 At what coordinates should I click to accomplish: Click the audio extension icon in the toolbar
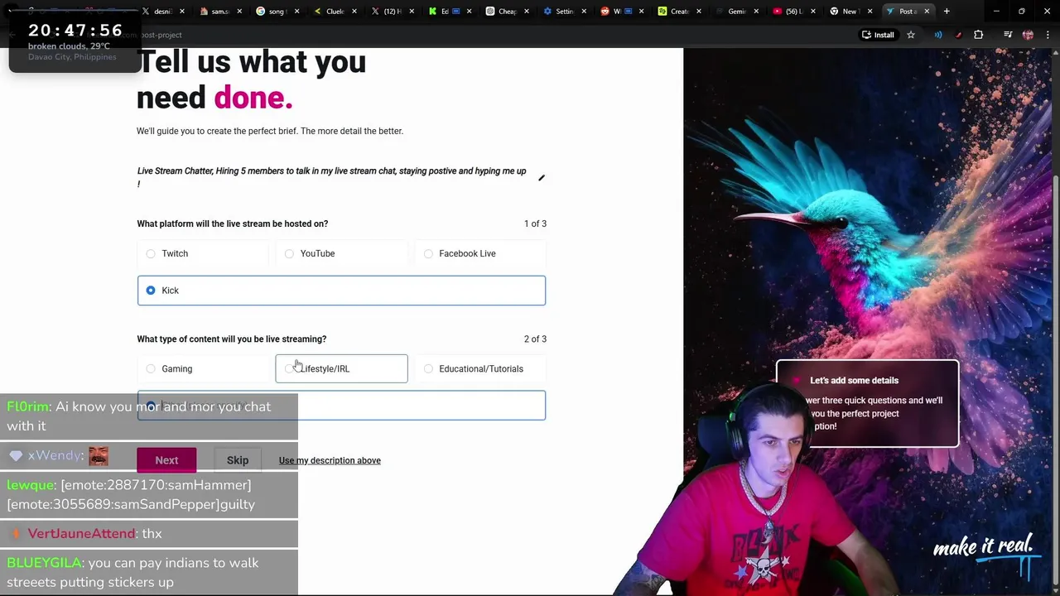(x=938, y=35)
